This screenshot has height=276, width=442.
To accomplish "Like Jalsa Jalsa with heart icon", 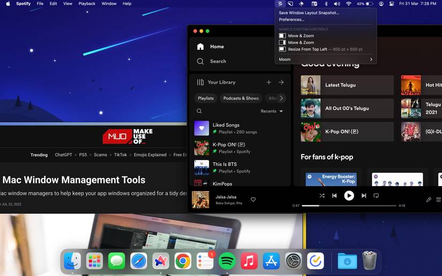I will coord(253,200).
